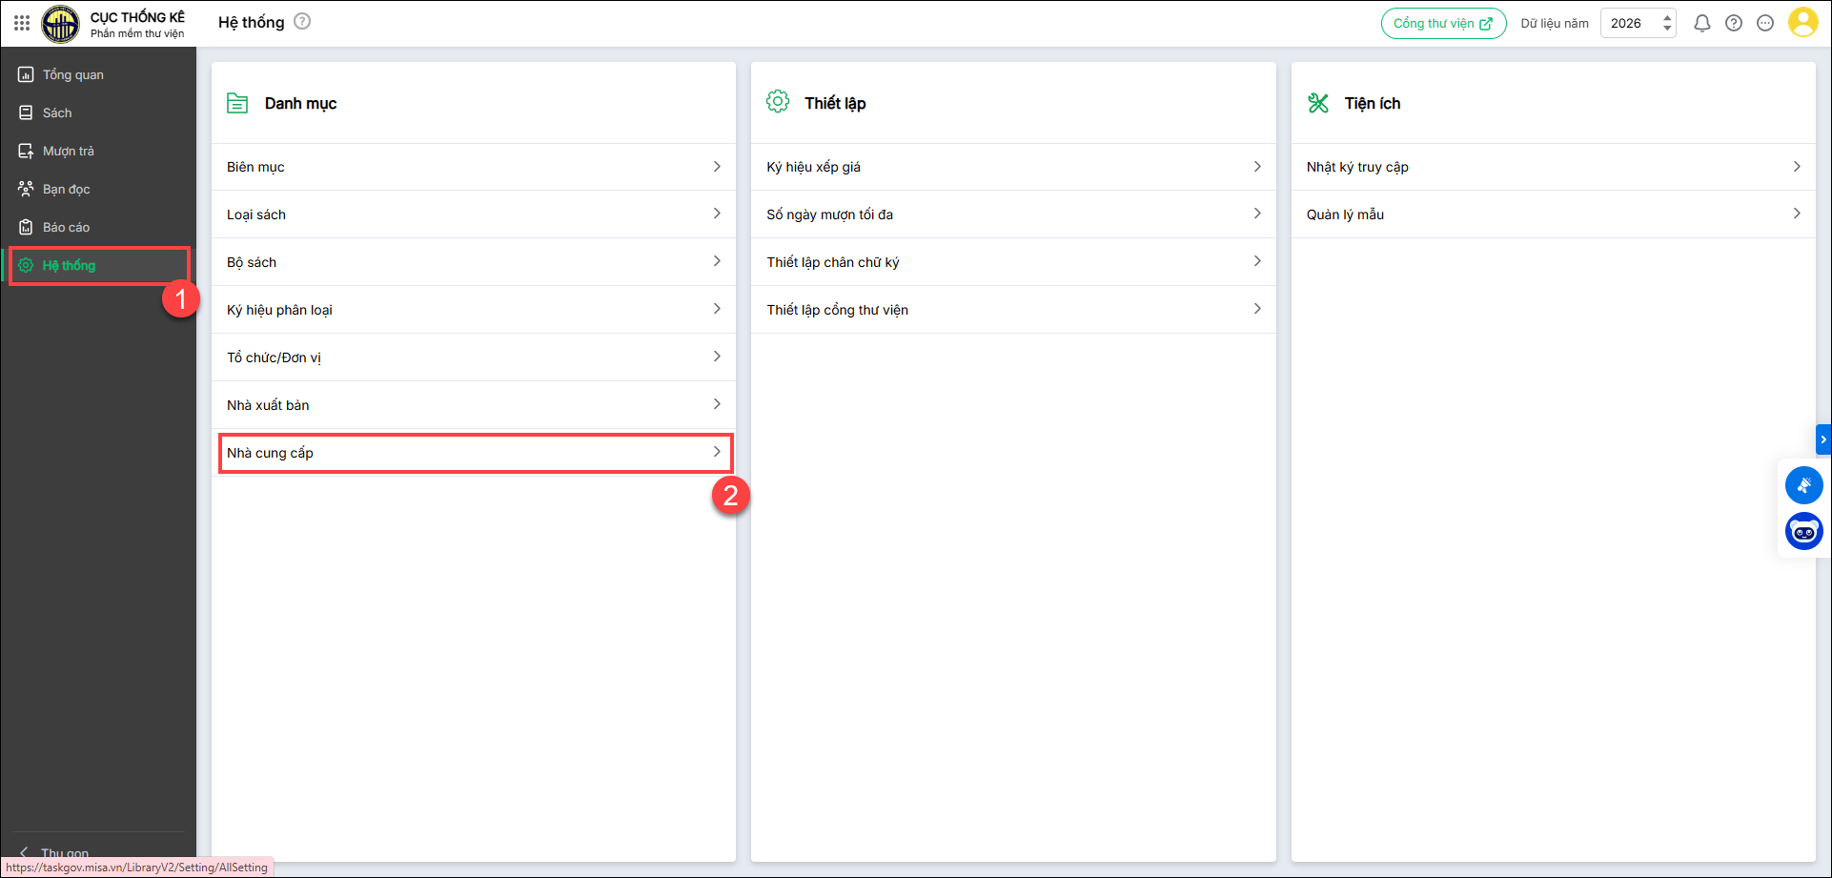Image resolution: width=1832 pixels, height=878 pixels.
Task: Open the user avatar profile menu
Action: click(1802, 22)
